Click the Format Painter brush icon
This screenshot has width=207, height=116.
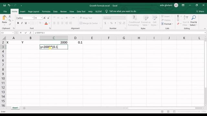tap(10, 24)
